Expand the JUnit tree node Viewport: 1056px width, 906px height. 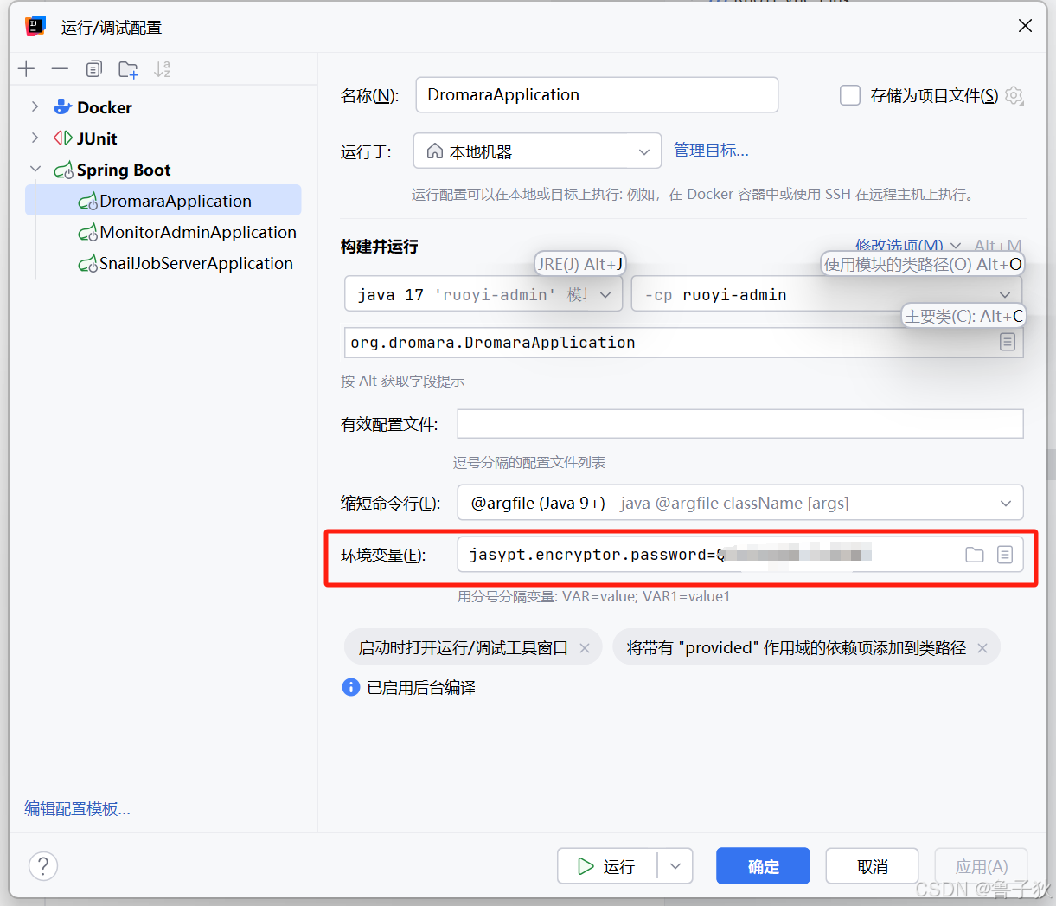pos(35,138)
